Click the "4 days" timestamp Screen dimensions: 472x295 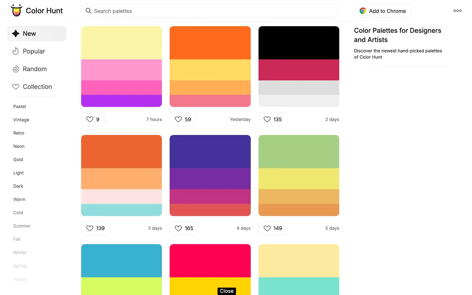243,228
